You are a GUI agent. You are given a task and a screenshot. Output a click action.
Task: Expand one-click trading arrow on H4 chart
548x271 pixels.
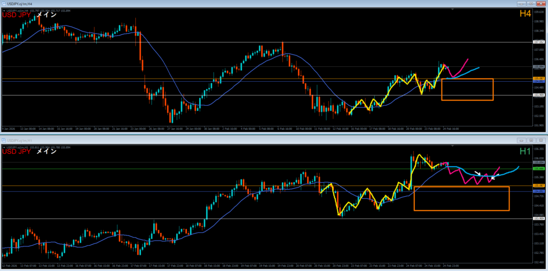tap(4, 10)
